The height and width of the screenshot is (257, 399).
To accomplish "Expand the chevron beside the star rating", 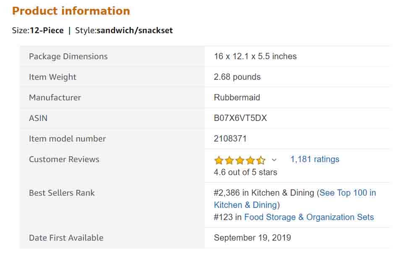I will coord(274,160).
